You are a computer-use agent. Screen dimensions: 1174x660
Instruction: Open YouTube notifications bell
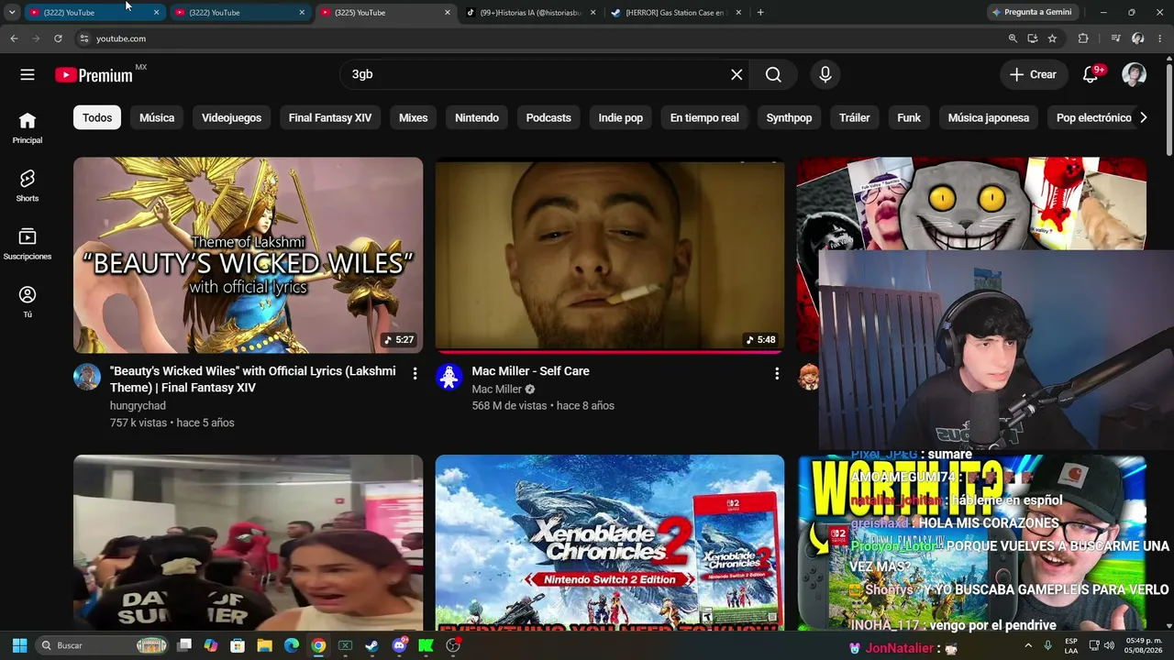click(x=1091, y=75)
